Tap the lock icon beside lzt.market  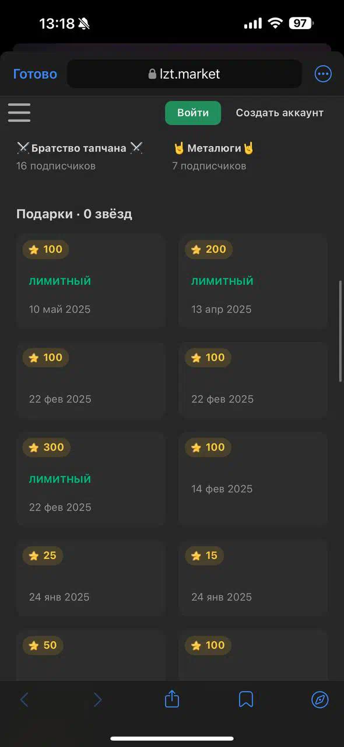point(153,74)
